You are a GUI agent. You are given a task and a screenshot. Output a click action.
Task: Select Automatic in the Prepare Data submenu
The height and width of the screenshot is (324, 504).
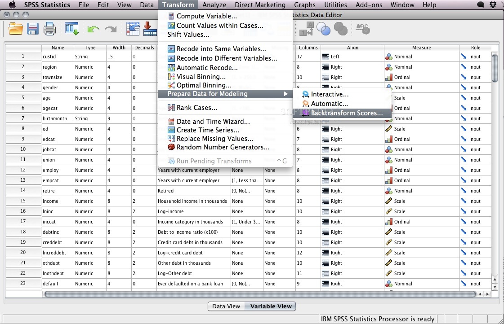(342, 104)
